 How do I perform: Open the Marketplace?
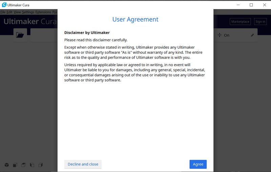[x=240, y=22]
